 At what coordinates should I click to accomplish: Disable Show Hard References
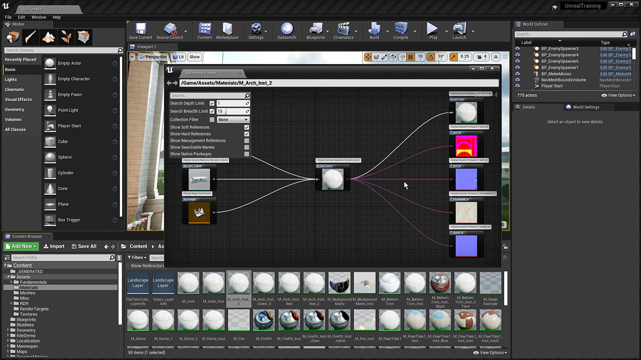click(x=246, y=133)
